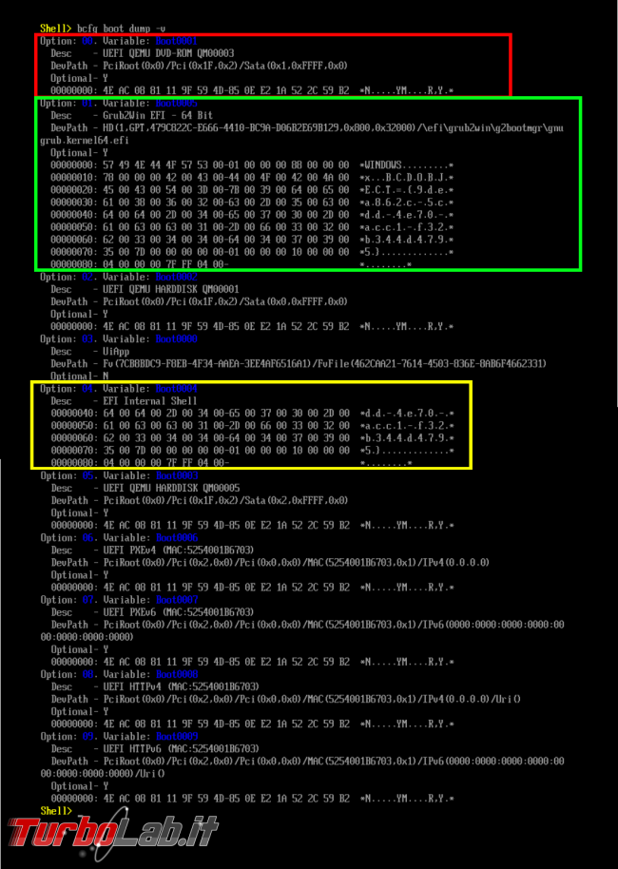Click the HD(1,GPT,479C822C...) device path
This screenshot has height=869, width=618.
pos(333,128)
